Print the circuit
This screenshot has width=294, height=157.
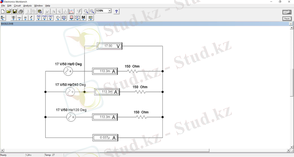[x=21, y=11]
